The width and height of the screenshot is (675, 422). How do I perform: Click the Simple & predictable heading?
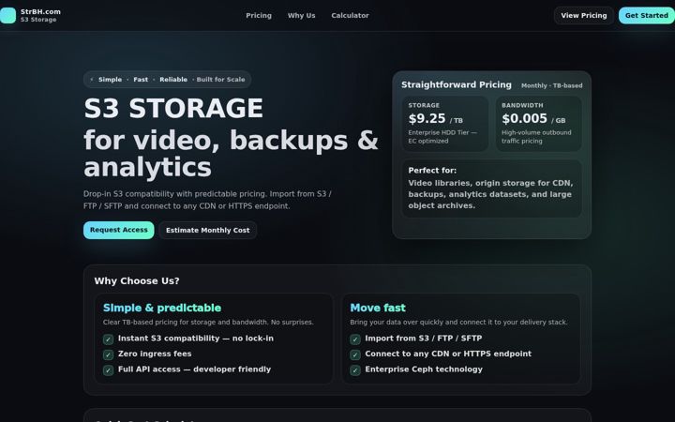coord(162,308)
